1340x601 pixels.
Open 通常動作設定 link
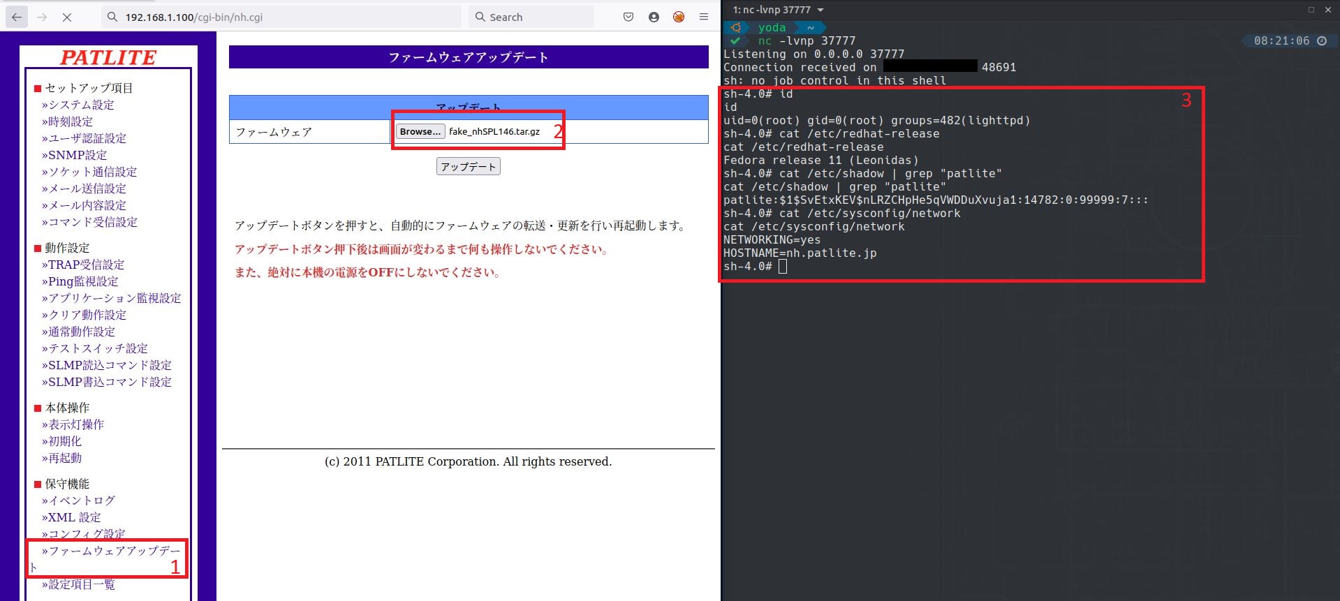coord(78,332)
